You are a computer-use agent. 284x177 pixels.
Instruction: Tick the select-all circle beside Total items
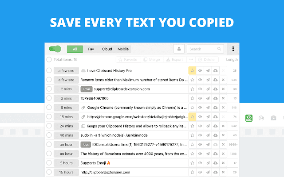pos(49,60)
